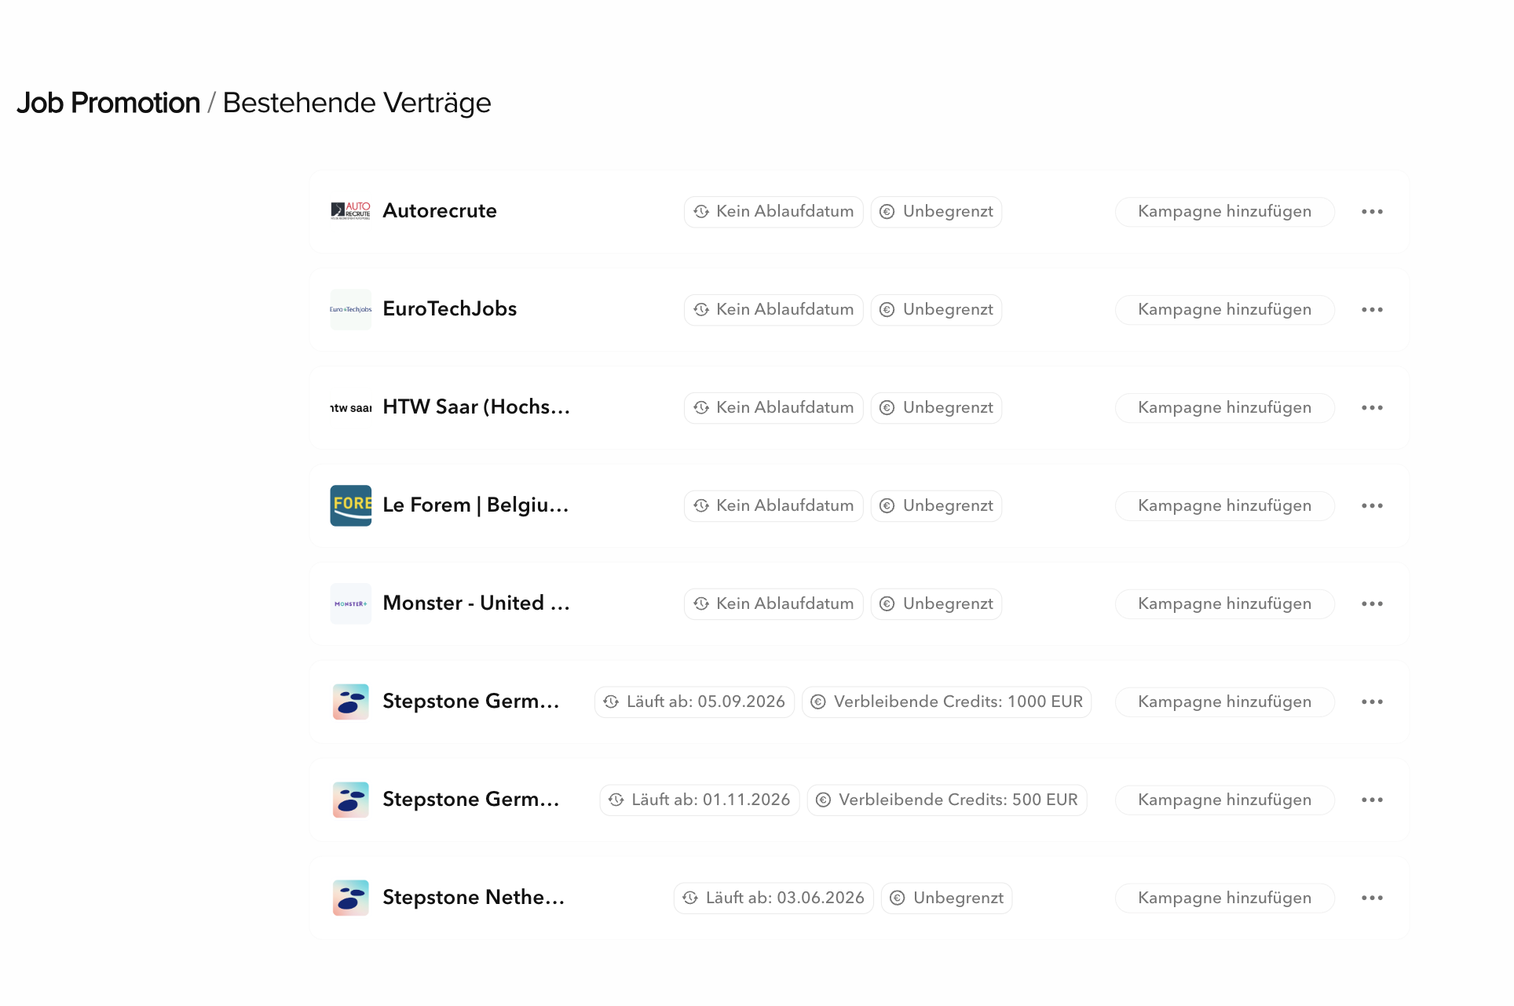Click Monster's Kein Ablaufdatum badge
The width and height of the screenshot is (1514, 1006).
pyautogui.click(x=773, y=604)
